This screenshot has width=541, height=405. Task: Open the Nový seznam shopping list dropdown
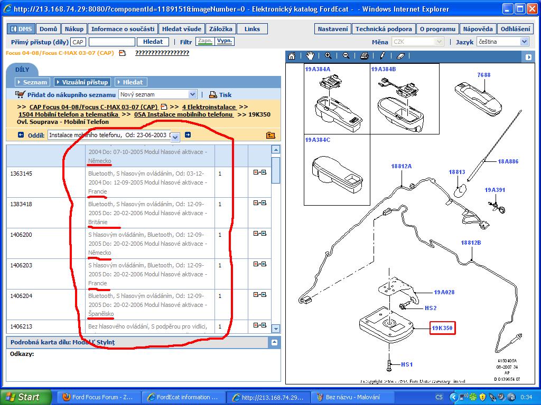(192, 94)
